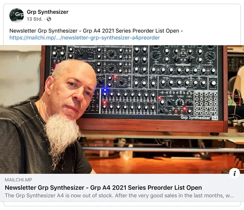Click the synthesizer preview photo
Viewport: 244px width, 210px height.
122,110
